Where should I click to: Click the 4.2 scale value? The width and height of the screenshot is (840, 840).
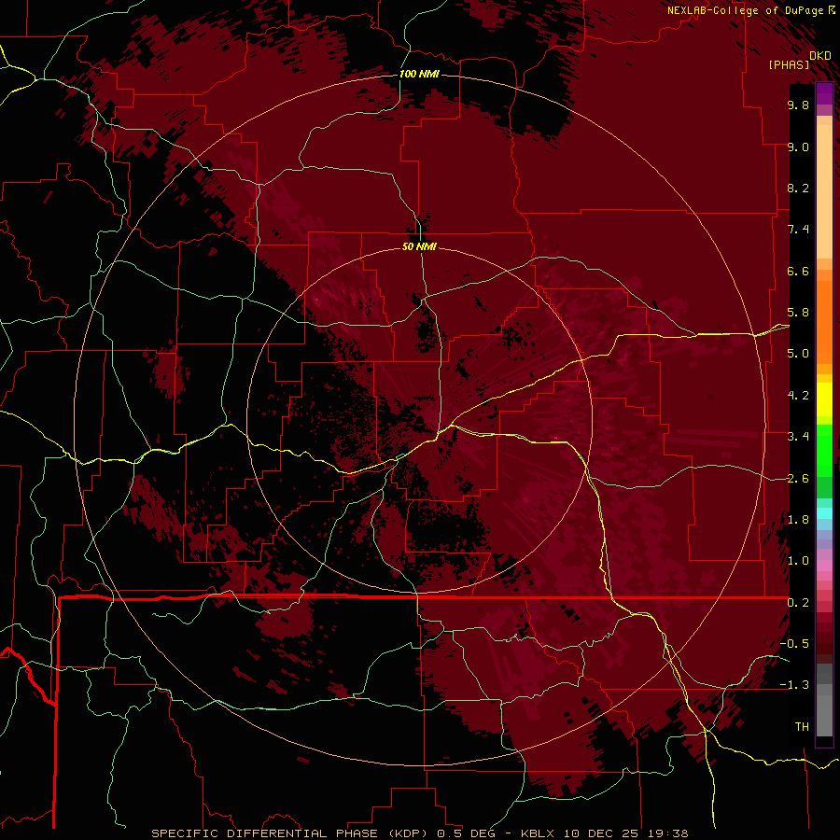point(798,396)
